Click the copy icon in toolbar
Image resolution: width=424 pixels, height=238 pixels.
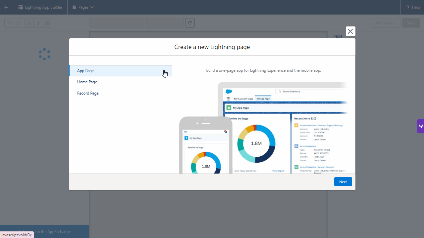coord(38,23)
